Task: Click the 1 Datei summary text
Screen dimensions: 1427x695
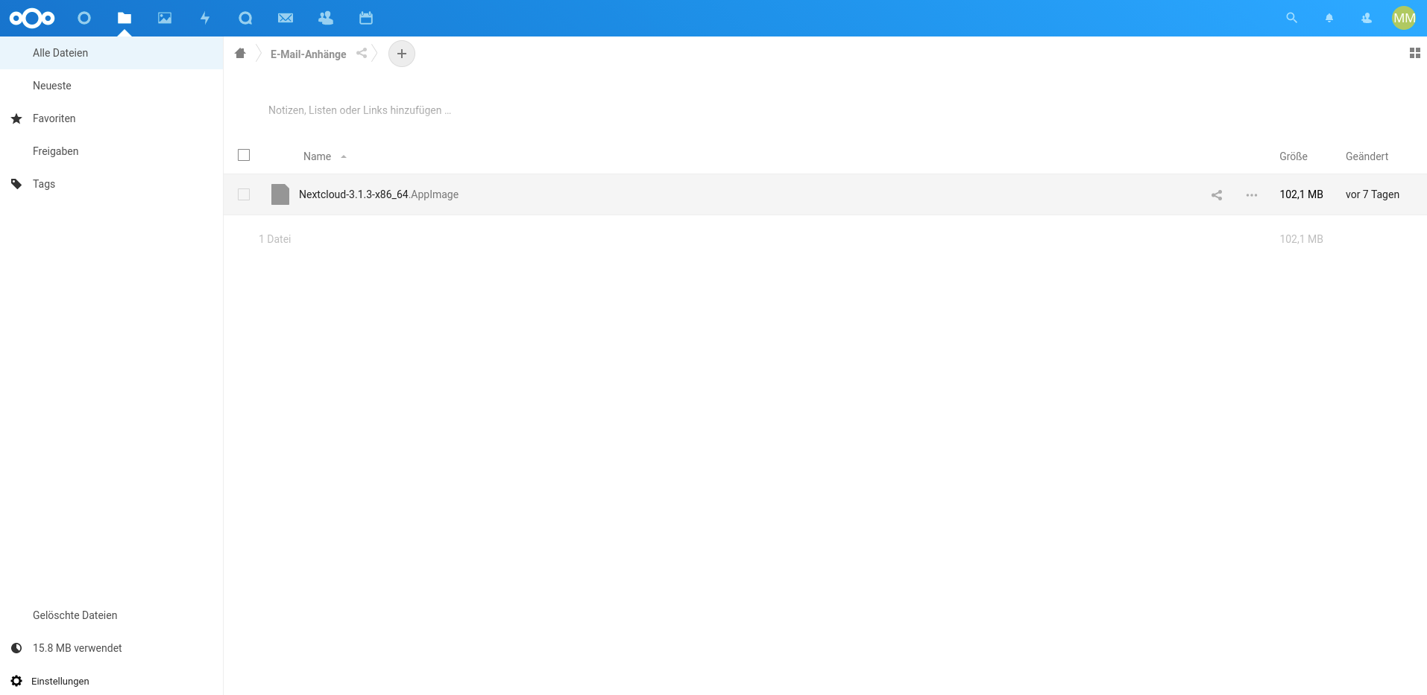Action: point(274,239)
